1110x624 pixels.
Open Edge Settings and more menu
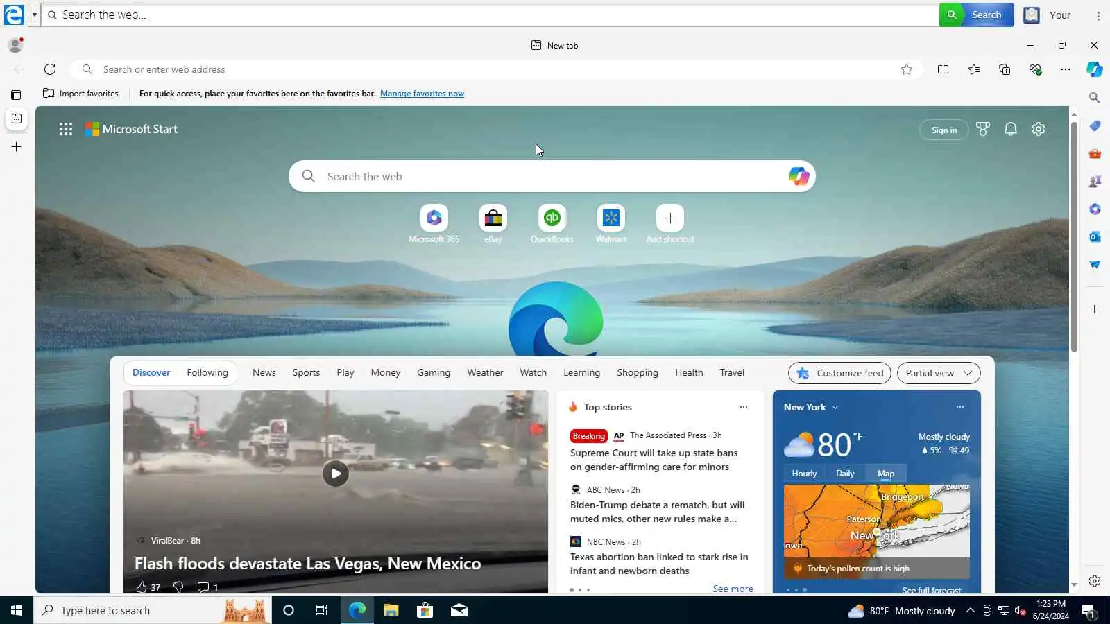tap(1066, 69)
